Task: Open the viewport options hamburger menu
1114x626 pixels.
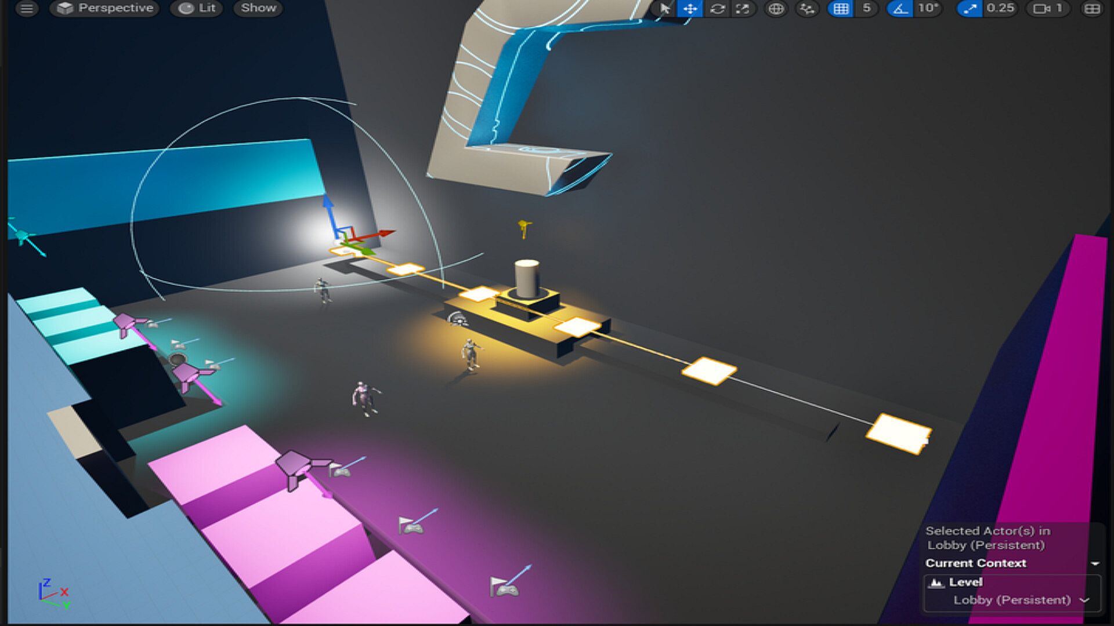Action: pyautogui.click(x=27, y=8)
